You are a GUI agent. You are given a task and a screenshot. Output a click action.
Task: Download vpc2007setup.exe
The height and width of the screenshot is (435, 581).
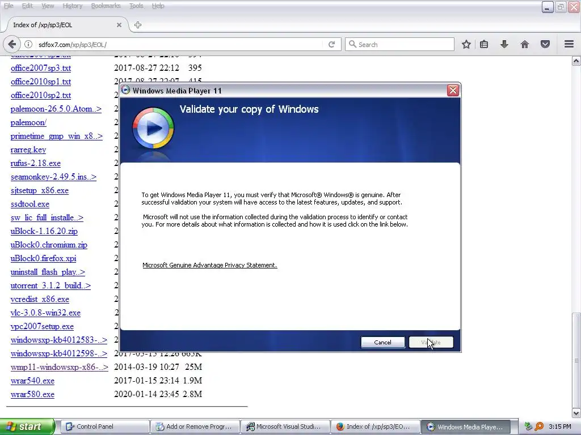pos(42,327)
